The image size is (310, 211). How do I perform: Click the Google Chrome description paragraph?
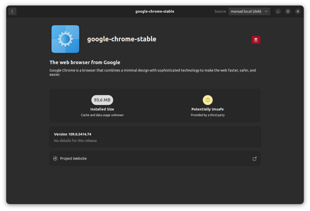153,72
